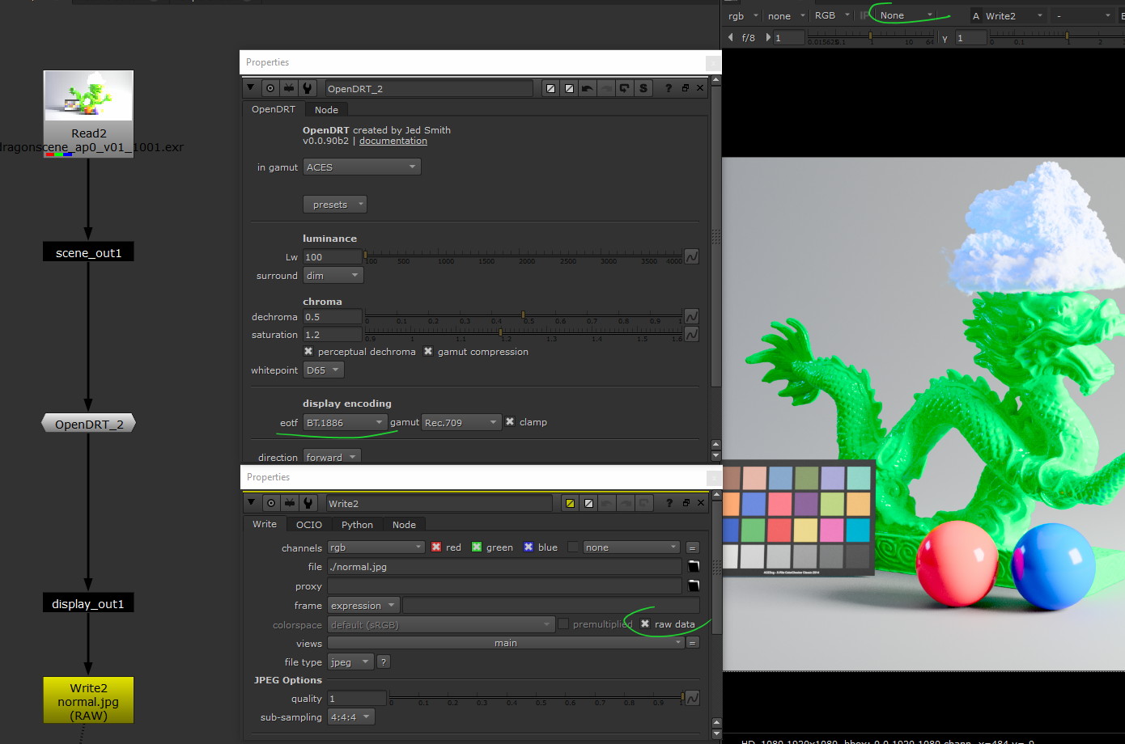Toggle gamut compression checkbox

click(x=428, y=351)
